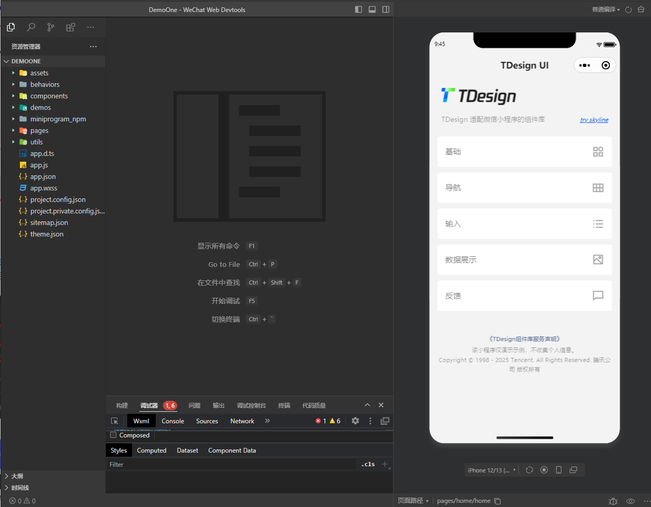Viewport: 651px width, 507px height.
Task: Select the Dataset tab
Action: tap(188, 450)
